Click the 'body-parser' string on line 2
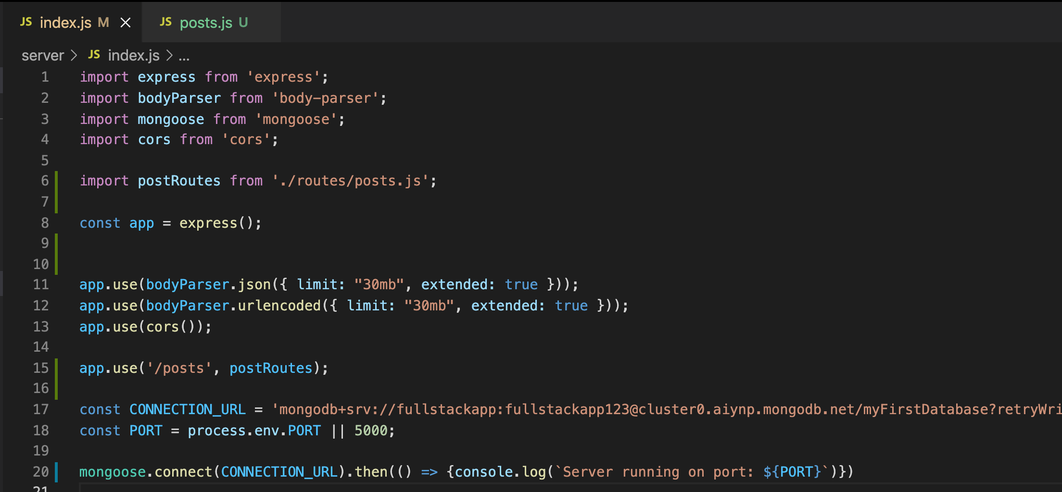The width and height of the screenshot is (1062, 492). (325, 98)
